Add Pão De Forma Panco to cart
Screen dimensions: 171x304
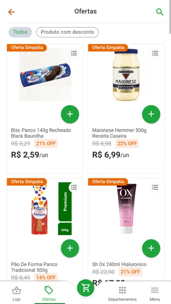pos(70,248)
